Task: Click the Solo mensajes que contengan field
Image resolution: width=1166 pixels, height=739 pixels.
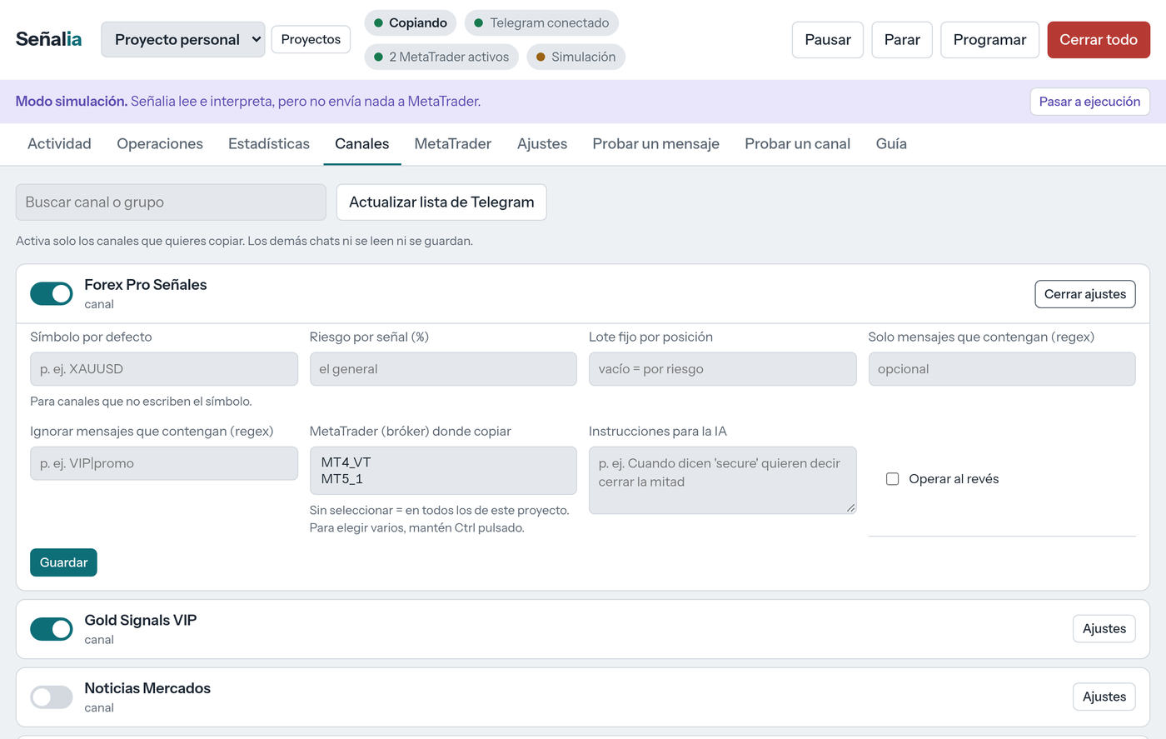Action: (x=1002, y=369)
